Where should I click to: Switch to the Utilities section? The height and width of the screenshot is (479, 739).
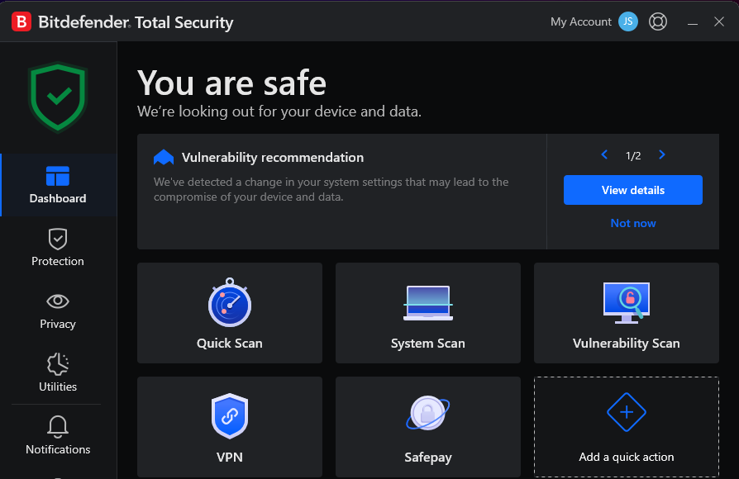(x=58, y=373)
